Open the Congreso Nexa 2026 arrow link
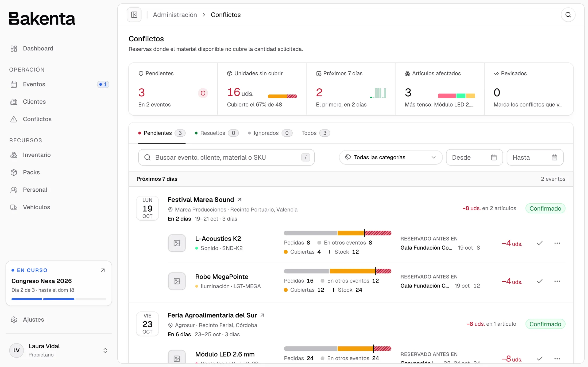Screen dimensions: 588x367 click(103, 270)
